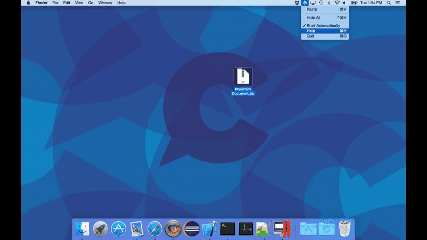The height and width of the screenshot is (240, 427).
Task: Open the Help menu in the menu bar
Action: pyautogui.click(x=121, y=3)
